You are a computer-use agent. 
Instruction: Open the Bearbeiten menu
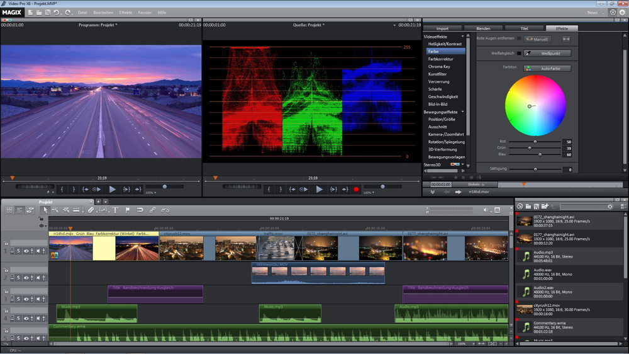click(x=103, y=13)
